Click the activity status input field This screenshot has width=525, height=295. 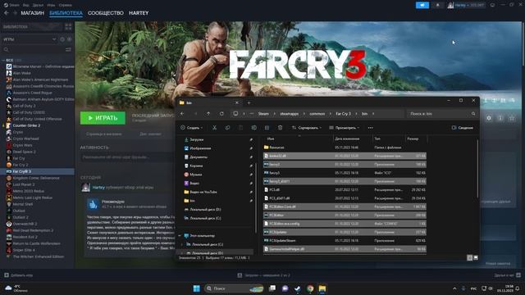point(127,157)
